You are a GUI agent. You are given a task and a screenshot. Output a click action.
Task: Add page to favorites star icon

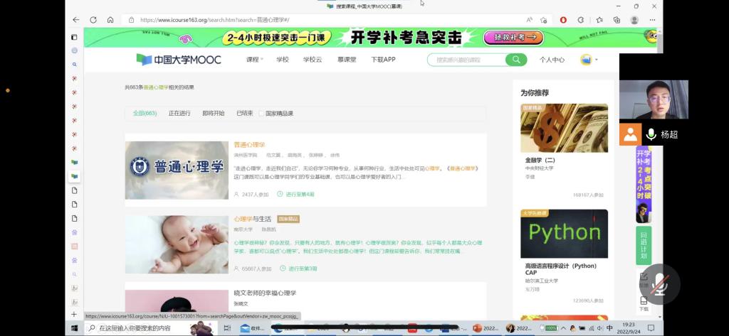click(x=543, y=20)
